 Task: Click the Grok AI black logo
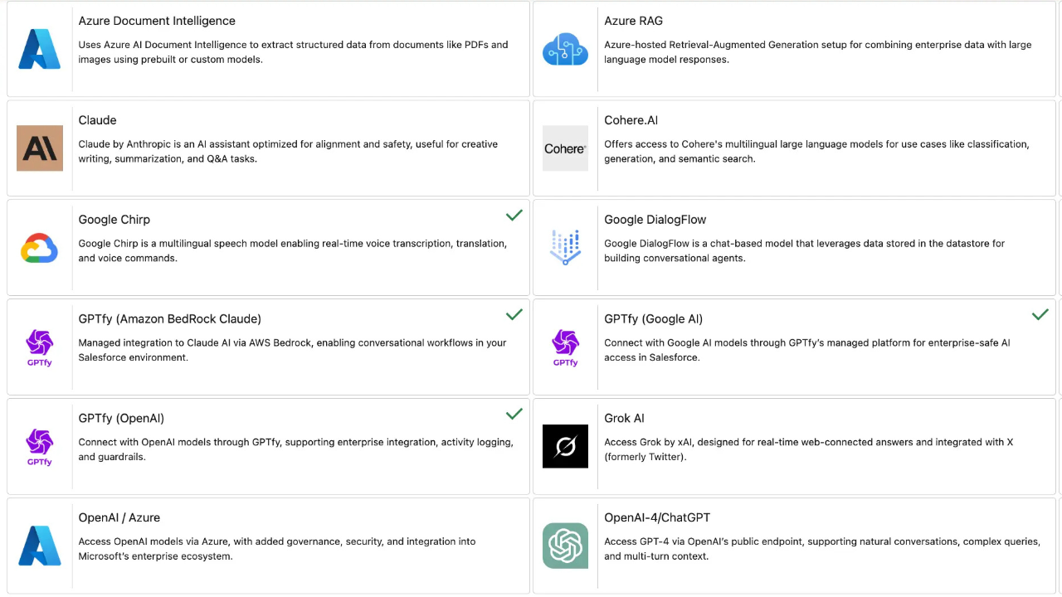[x=565, y=446]
